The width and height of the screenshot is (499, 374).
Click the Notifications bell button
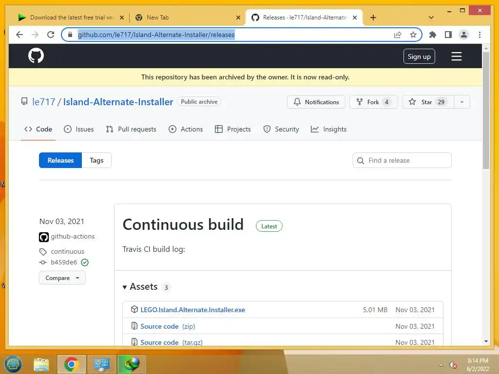(316, 102)
